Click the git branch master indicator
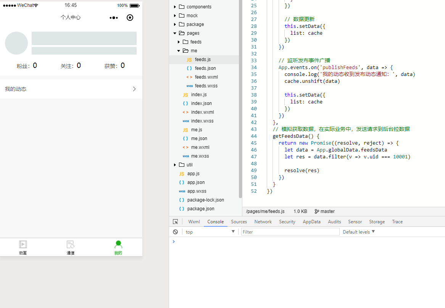The height and width of the screenshot is (308, 445). tap(324, 211)
